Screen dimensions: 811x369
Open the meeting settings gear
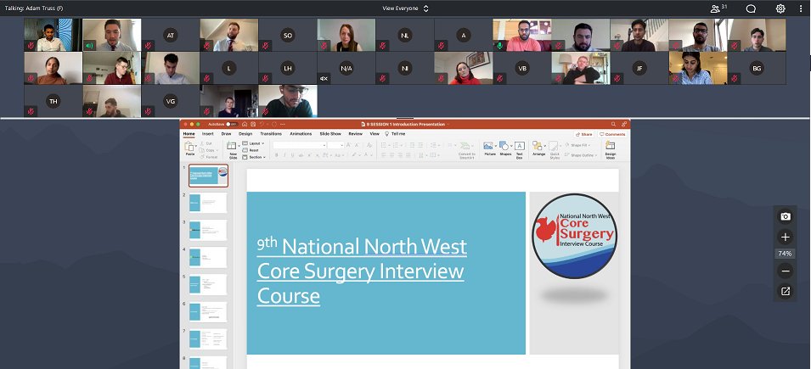click(x=780, y=8)
